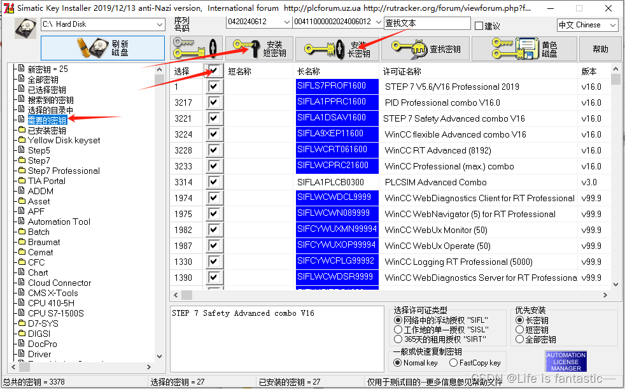Screen dimensions: 625x389
Task: Select 短密钥 priority install radio
Action: (x=519, y=330)
